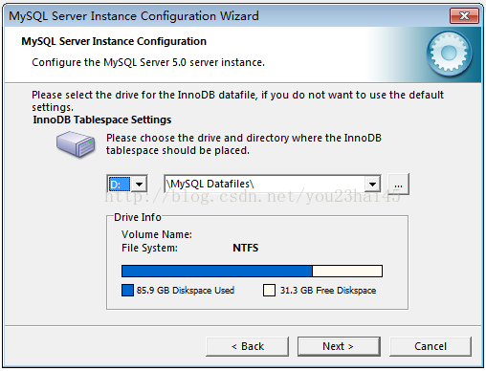Go back with the < Back button
This screenshot has height=371, width=486.
248,346
